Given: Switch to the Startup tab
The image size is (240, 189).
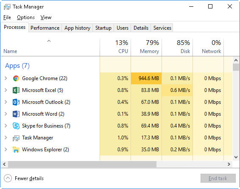Looking at the screenshot, I should 103,28.
